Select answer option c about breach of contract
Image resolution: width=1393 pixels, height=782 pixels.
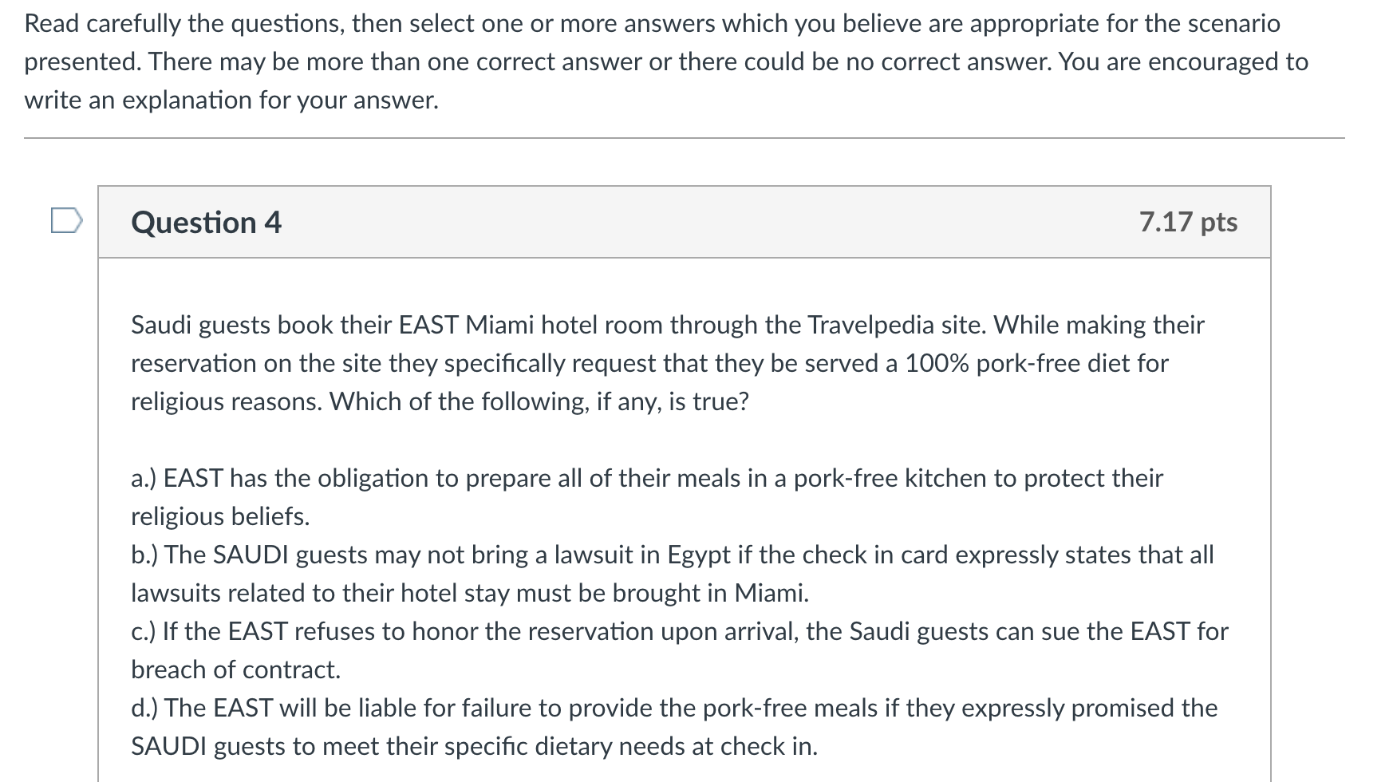[678, 650]
